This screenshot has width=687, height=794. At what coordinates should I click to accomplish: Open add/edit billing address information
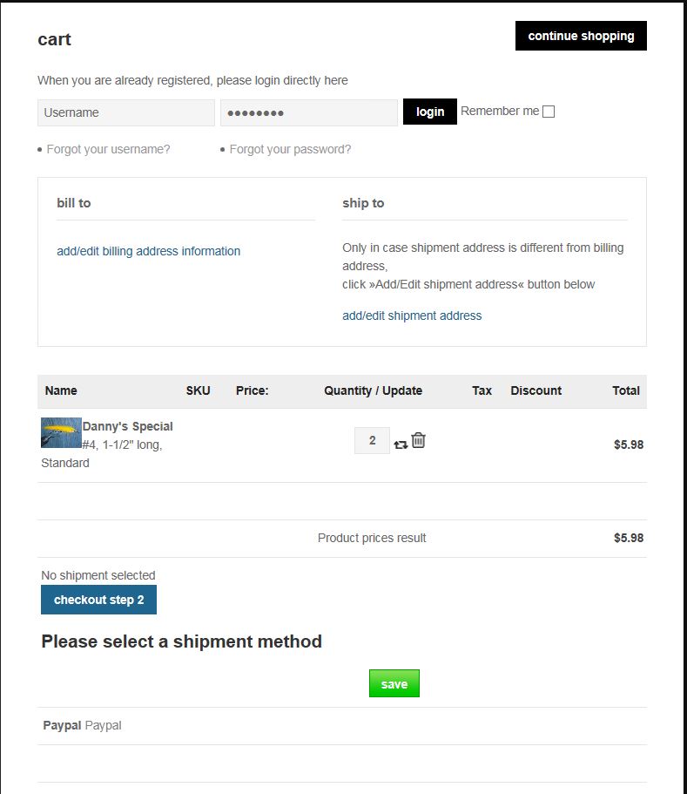click(x=148, y=251)
